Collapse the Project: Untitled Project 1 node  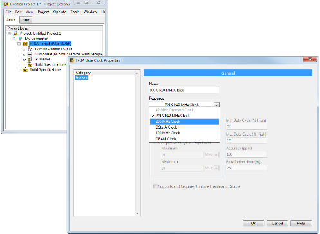click(x=9, y=33)
